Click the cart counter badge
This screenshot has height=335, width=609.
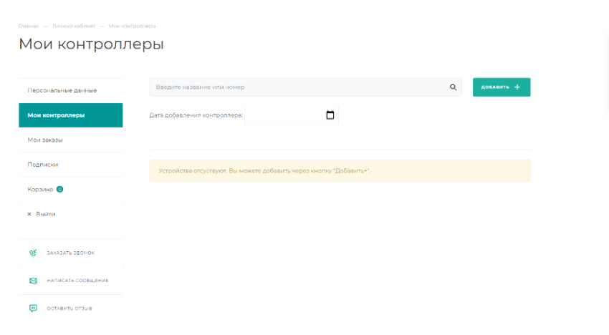point(59,189)
